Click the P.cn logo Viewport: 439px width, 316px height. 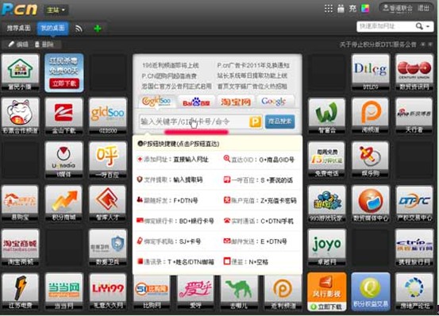click(x=19, y=9)
